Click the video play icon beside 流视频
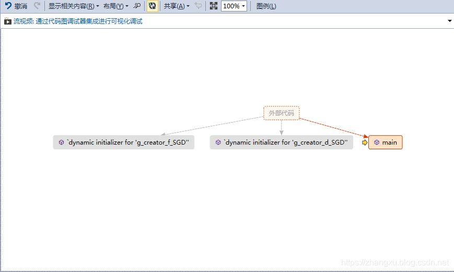This screenshot has height=272, width=454. click(x=7, y=21)
